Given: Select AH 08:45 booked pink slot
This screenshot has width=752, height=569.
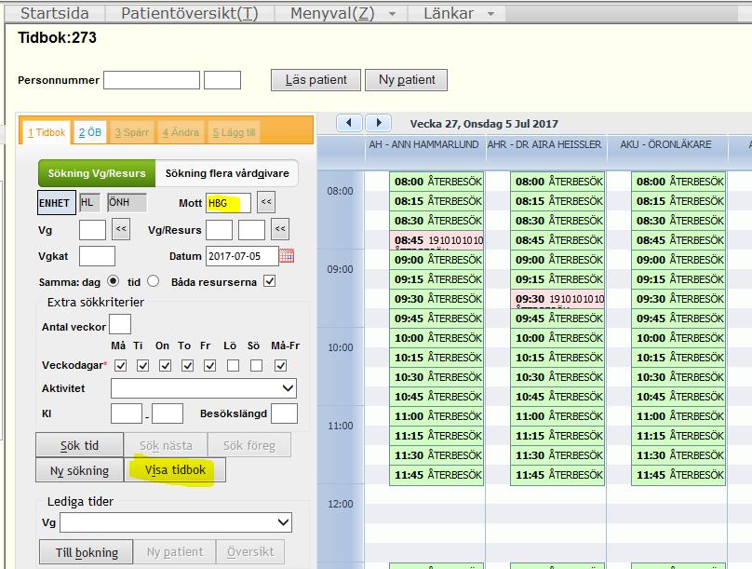Looking at the screenshot, I should [x=436, y=240].
